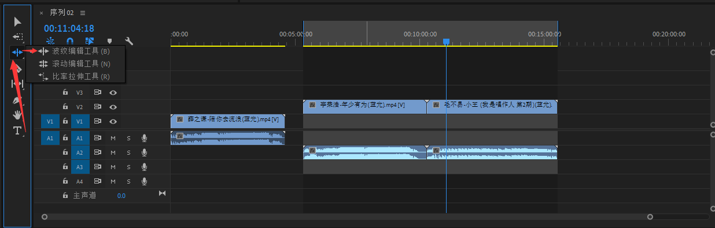The image size is (715, 228).
Task: Select the Pen tool
Action: pos(17,99)
